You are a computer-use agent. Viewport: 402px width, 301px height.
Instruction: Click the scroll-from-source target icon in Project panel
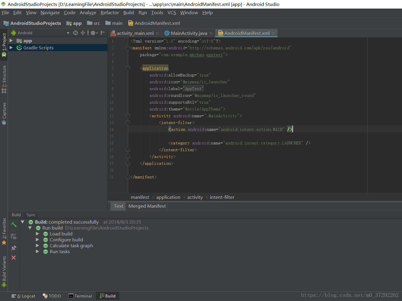click(75, 33)
